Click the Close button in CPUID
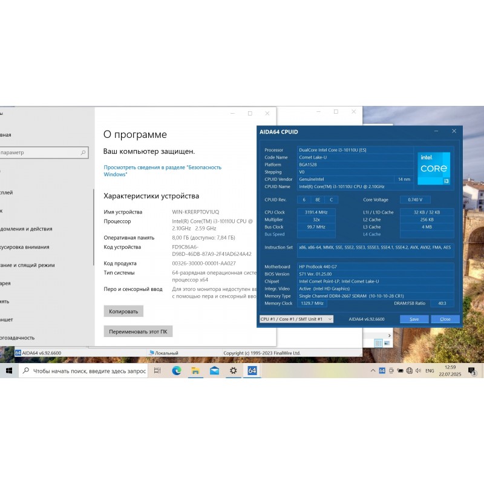This screenshot has height=484, width=484. click(x=445, y=319)
